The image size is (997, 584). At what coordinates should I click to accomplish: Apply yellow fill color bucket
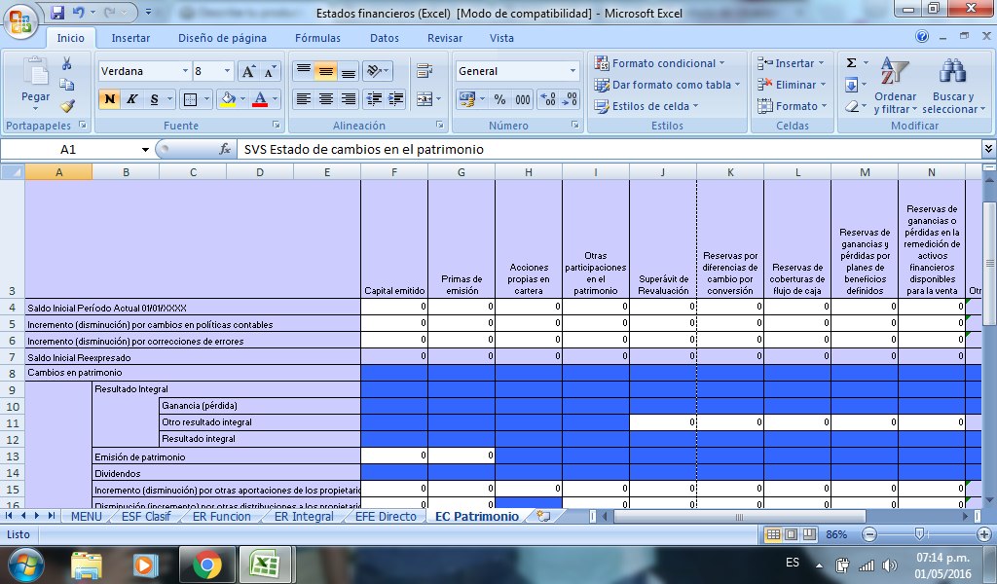228,99
